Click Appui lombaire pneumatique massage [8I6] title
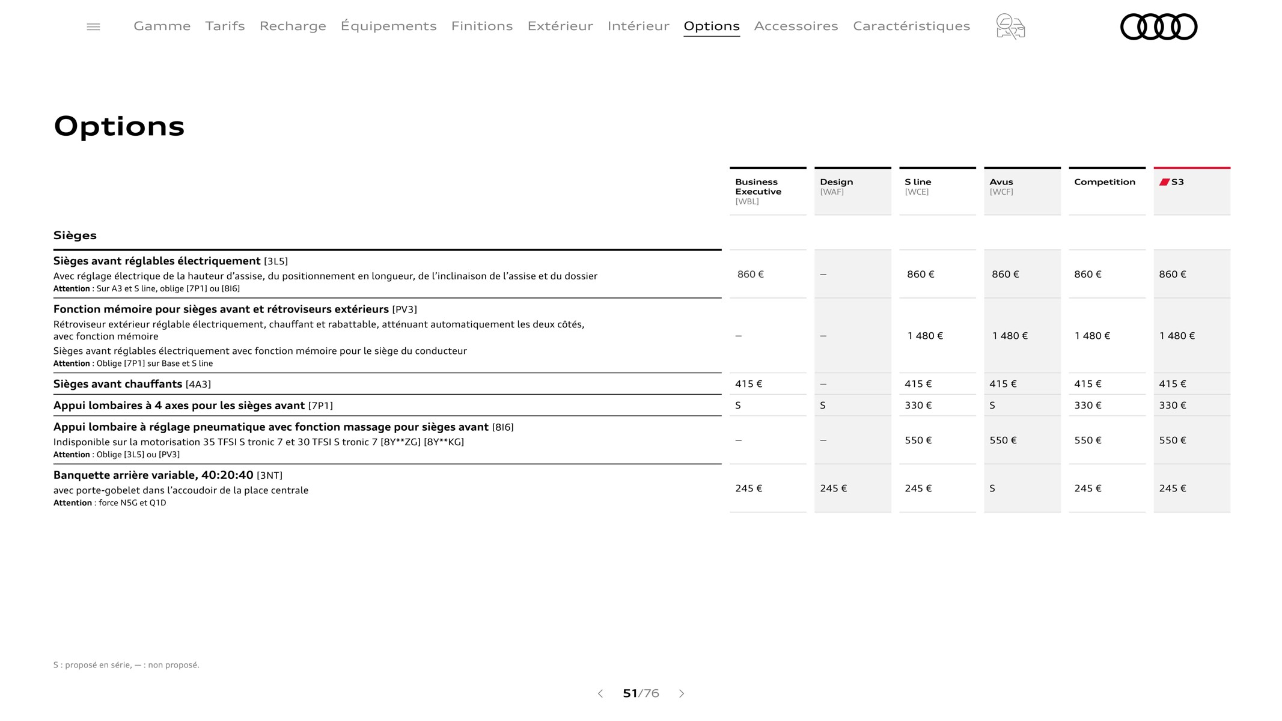1282x721 pixels. pyautogui.click(x=284, y=427)
